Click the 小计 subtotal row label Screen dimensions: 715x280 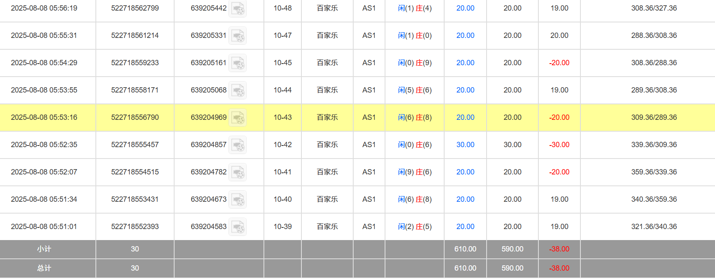[x=44, y=249]
